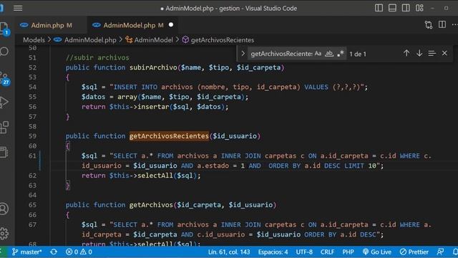Screen dimensions: 458x258
Task: Go to next match arrow
Action: click(419, 53)
